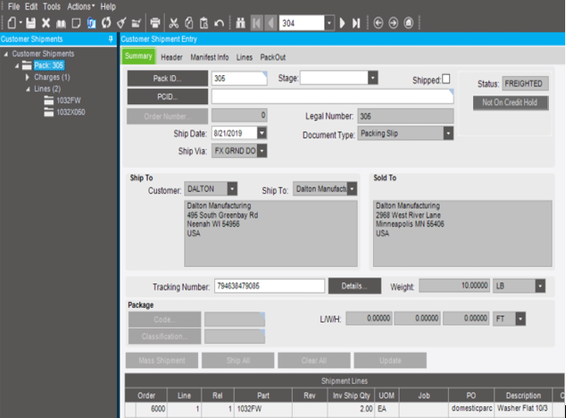Collapse the Customer Shipments root node
The image size is (566, 418).
pyautogui.click(x=6, y=54)
